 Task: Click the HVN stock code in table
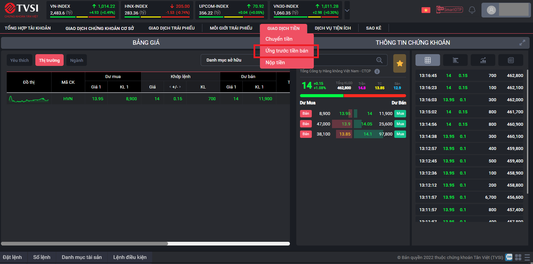click(x=68, y=99)
